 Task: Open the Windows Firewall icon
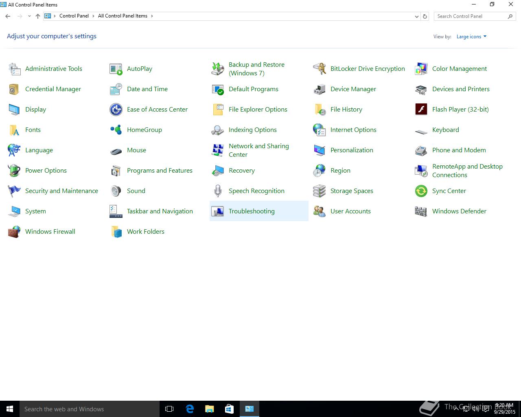tap(14, 232)
